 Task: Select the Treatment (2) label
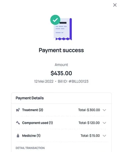[33, 110]
